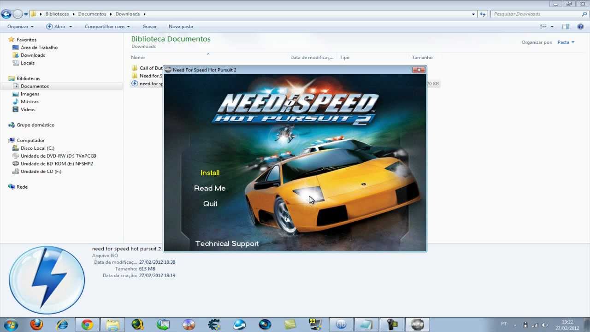The width and height of the screenshot is (590, 332).
Task: Launch Internet Explorer from the taskbar
Action: click(x=62, y=325)
